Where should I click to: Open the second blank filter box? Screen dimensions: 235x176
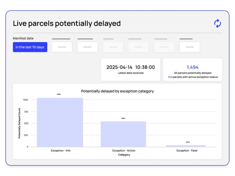pyautogui.click(x=87, y=47)
